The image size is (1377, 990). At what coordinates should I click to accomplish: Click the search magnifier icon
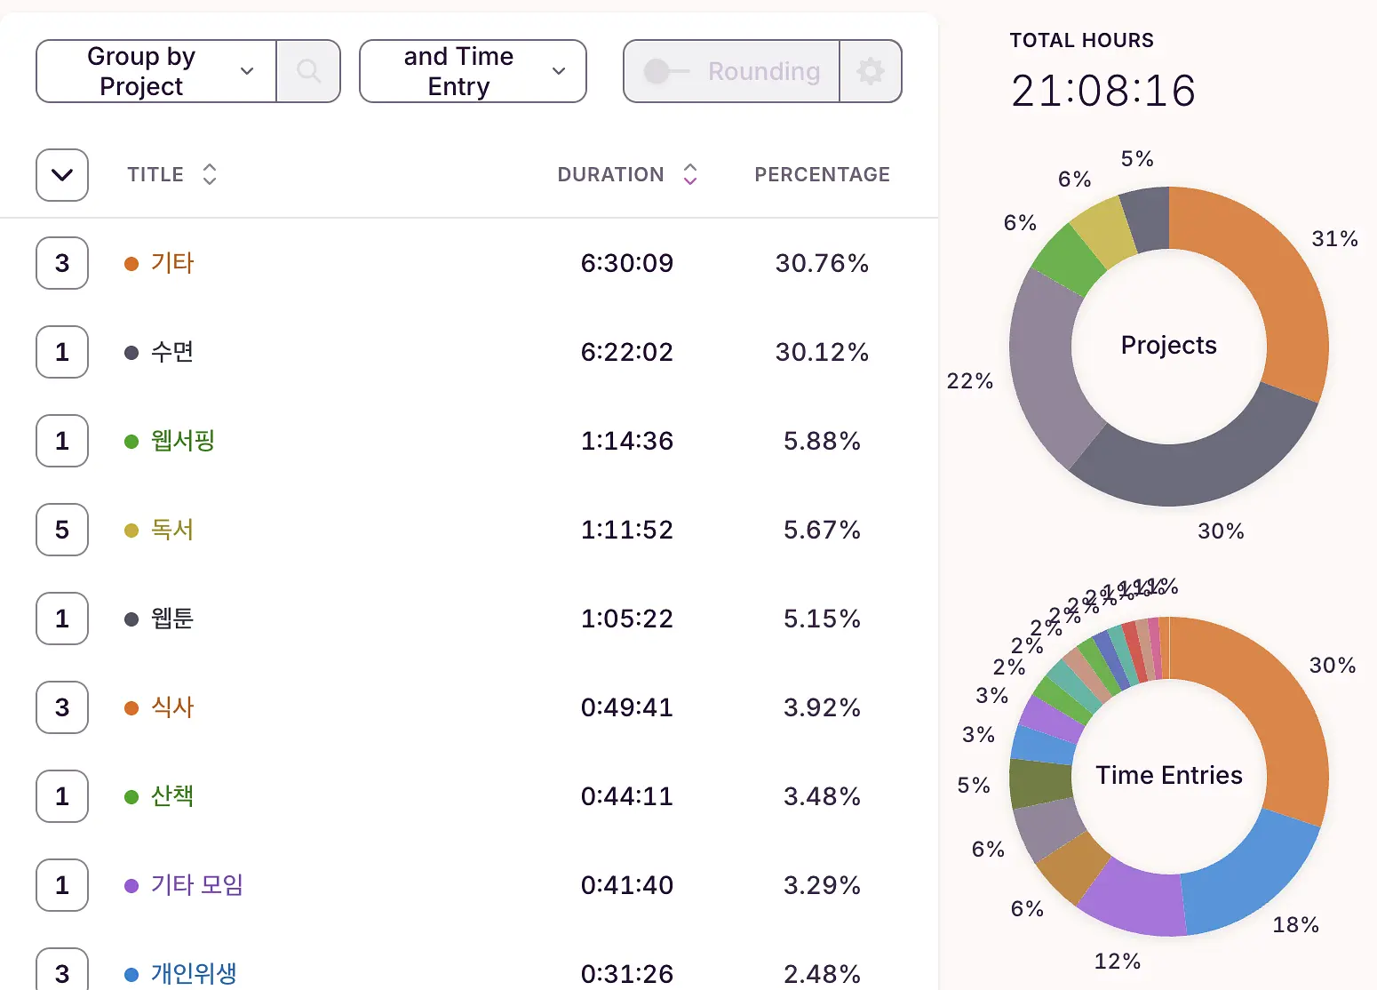[x=308, y=71]
